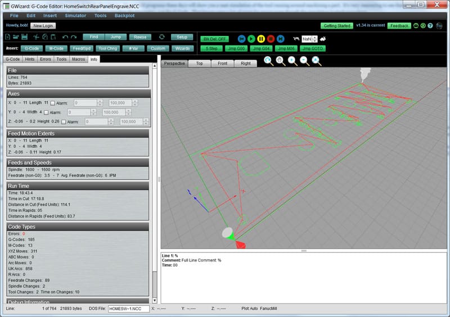The height and width of the screenshot is (317, 450).
Task: Switch to the Macros tab
Action: click(79, 59)
